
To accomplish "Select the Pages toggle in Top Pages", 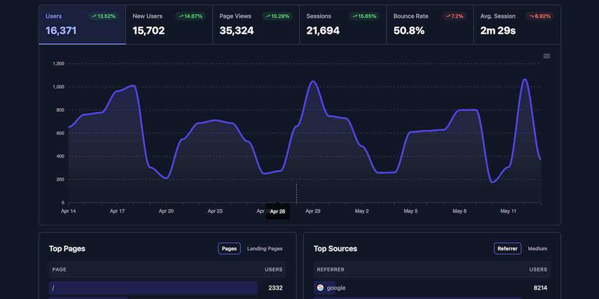I will (x=229, y=249).
